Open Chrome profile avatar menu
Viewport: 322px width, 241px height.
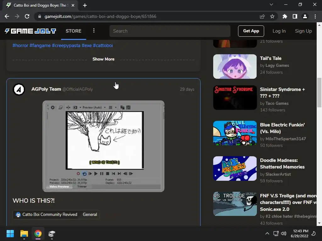coord(305,16)
